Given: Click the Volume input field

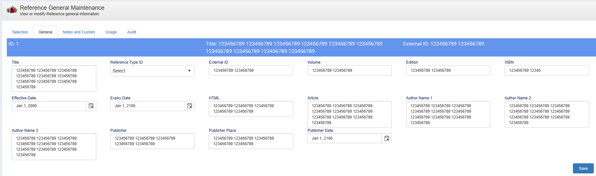Looking at the screenshot, I should tap(349, 70).
